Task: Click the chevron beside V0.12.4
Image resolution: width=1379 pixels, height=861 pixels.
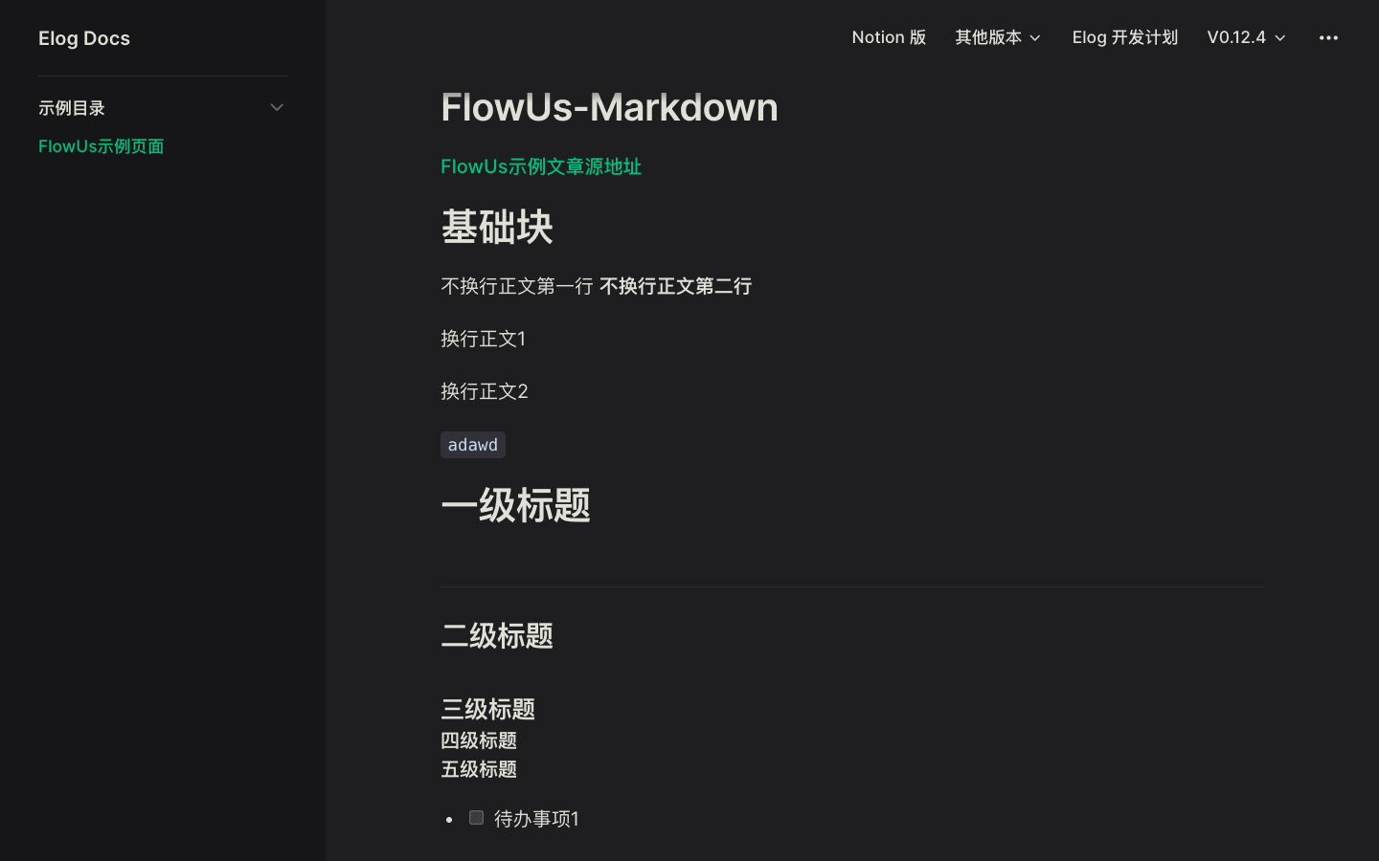Action: coord(1280,37)
